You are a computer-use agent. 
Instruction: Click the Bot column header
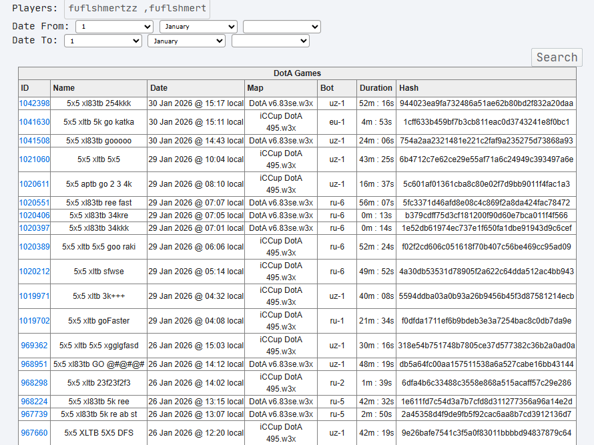pyautogui.click(x=337, y=88)
